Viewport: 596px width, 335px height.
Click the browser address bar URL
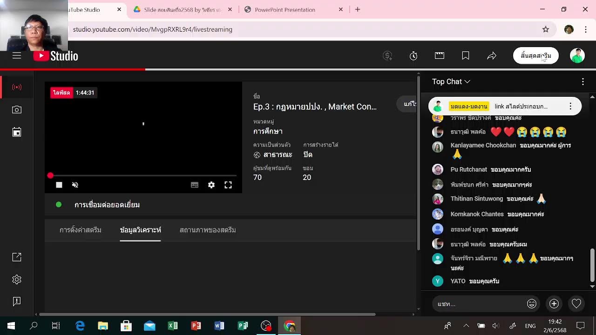pos(153,29)
